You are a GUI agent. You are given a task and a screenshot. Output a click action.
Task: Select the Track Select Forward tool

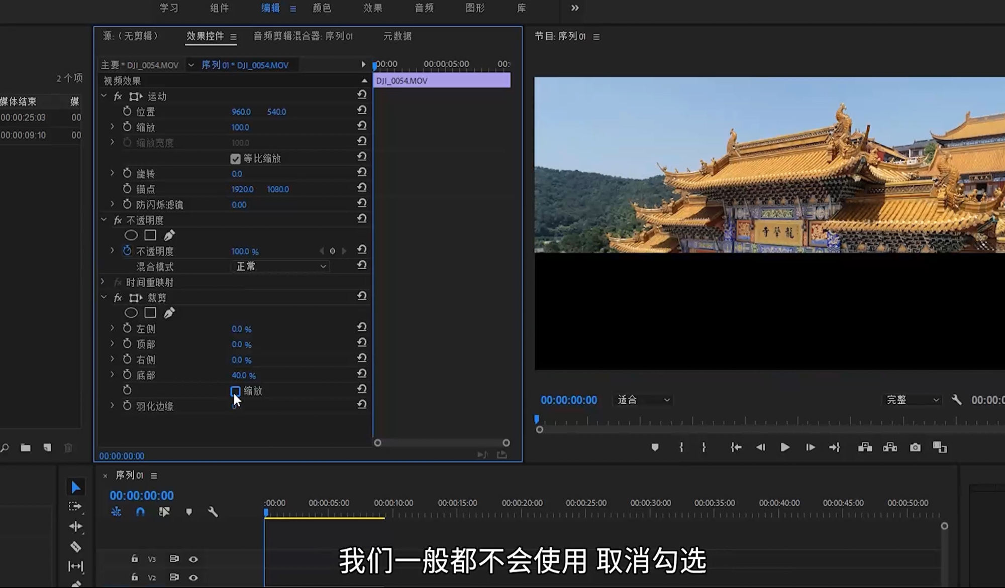75,507
